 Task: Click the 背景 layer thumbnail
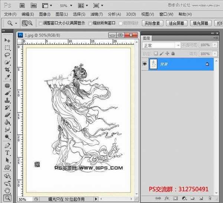point(155,64)
